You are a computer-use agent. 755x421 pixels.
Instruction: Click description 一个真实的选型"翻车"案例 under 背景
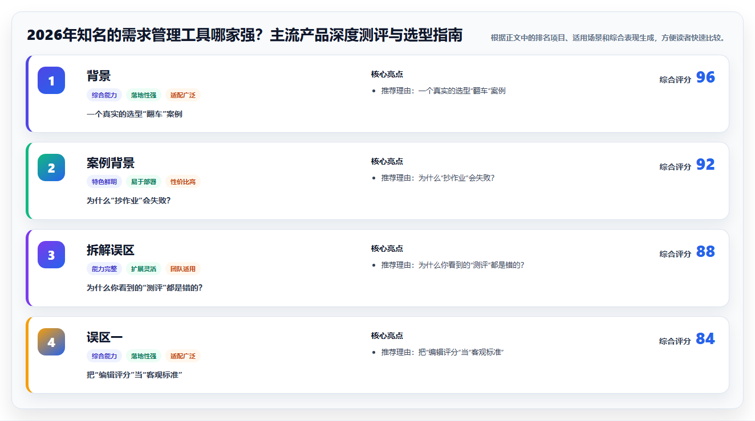point(135,114)
